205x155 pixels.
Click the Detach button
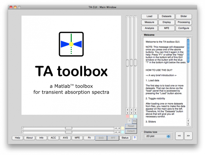[x=131, y=131]
